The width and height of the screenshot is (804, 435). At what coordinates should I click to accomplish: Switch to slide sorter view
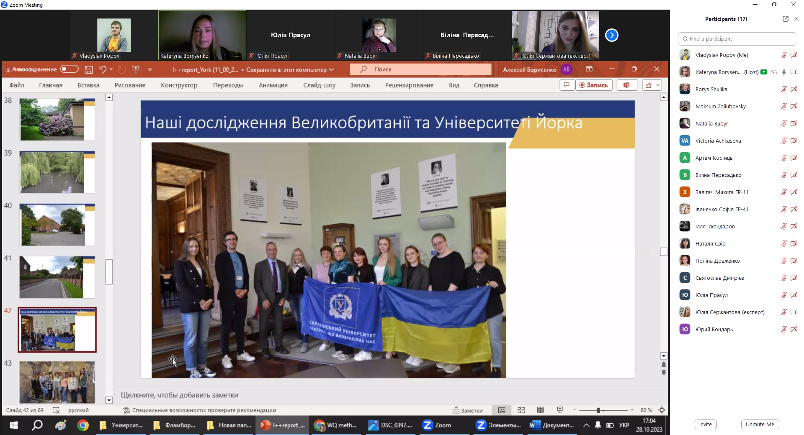click(521, 410)
